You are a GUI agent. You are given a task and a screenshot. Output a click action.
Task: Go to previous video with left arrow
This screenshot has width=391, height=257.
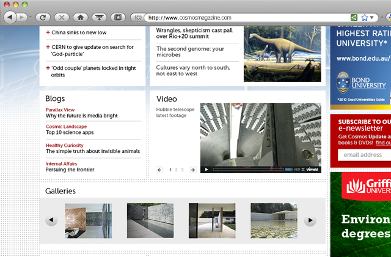click(159, 170)
